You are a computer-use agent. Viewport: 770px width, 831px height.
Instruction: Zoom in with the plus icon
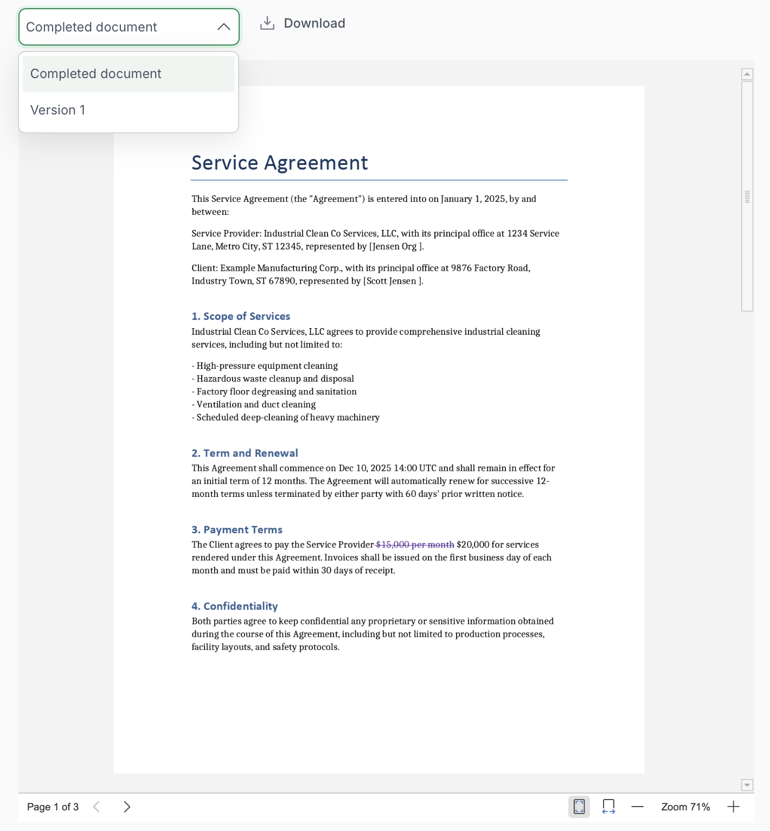tap(733, 807)
